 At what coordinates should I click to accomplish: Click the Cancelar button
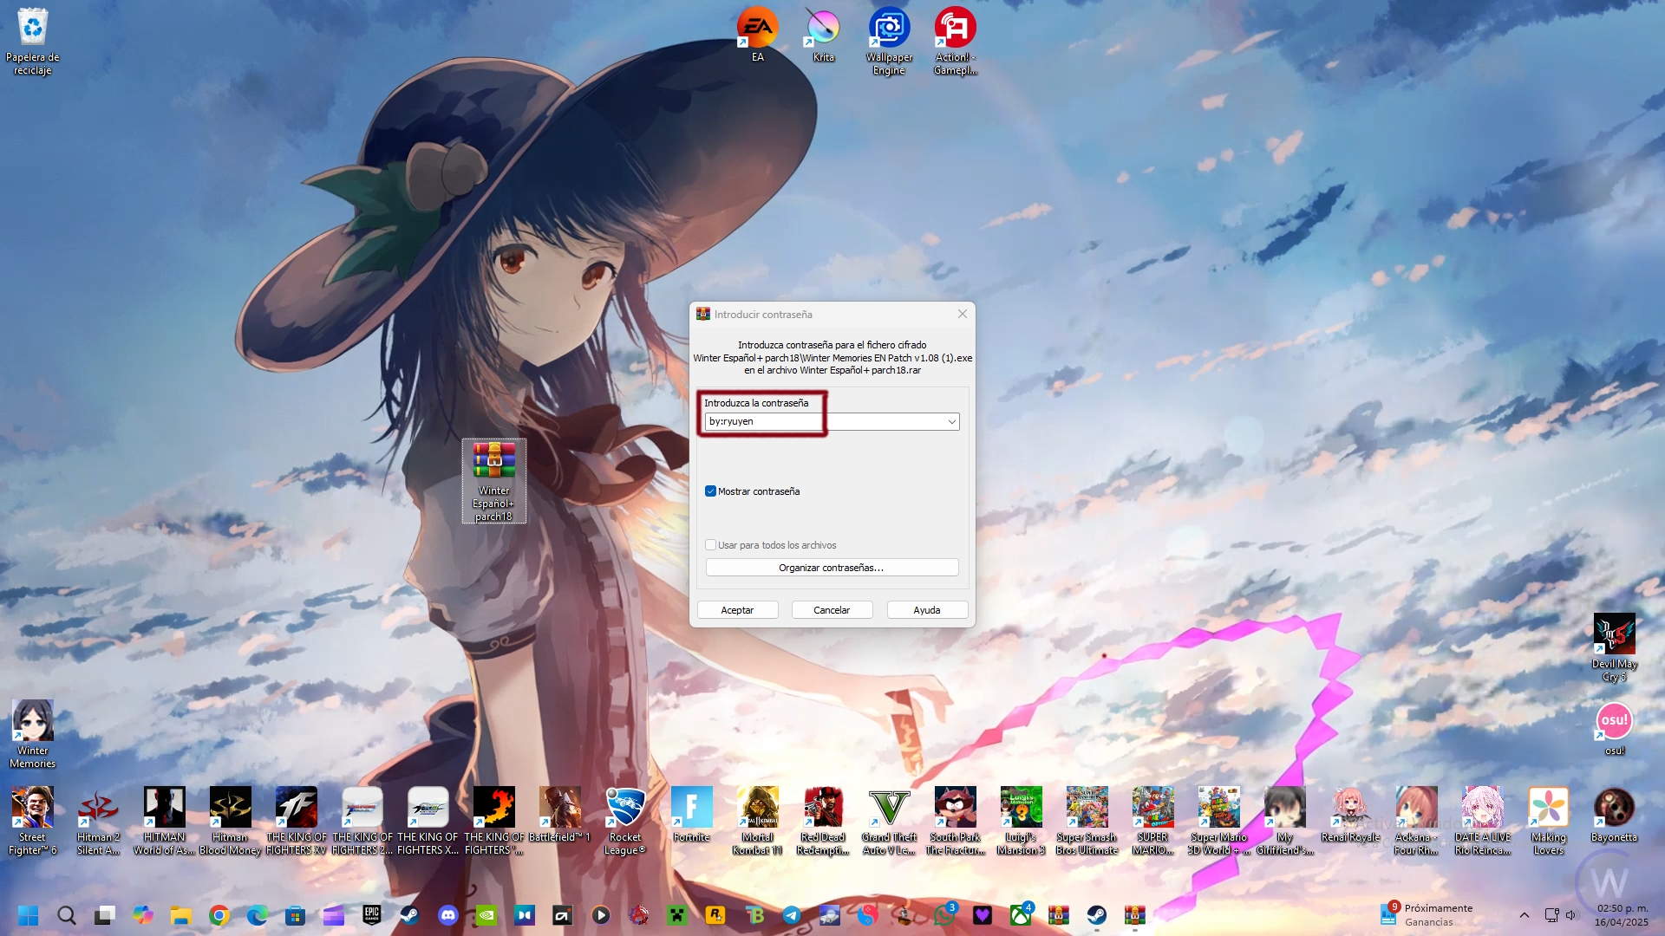click(832, 610)
